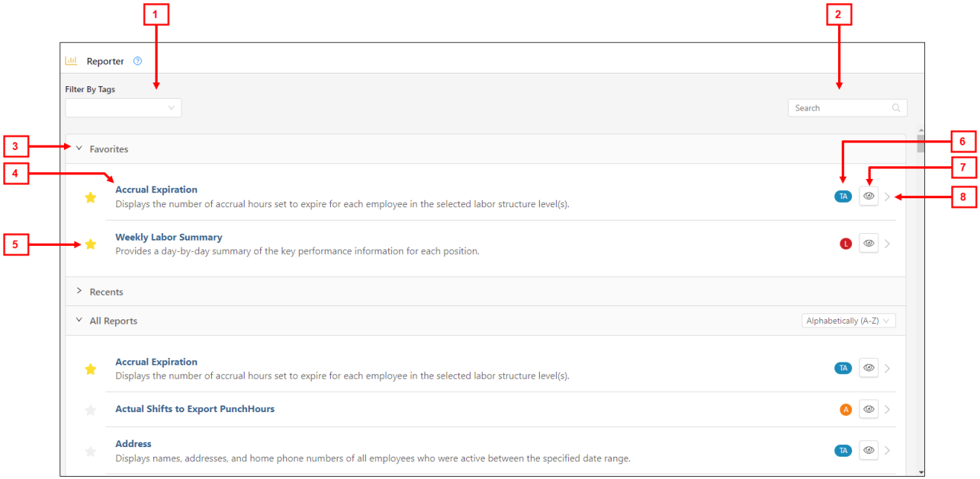This screenshot has height=479, width=980.
Task: Open the Weekly Labor Summary detail arrow
Action: 887,242
